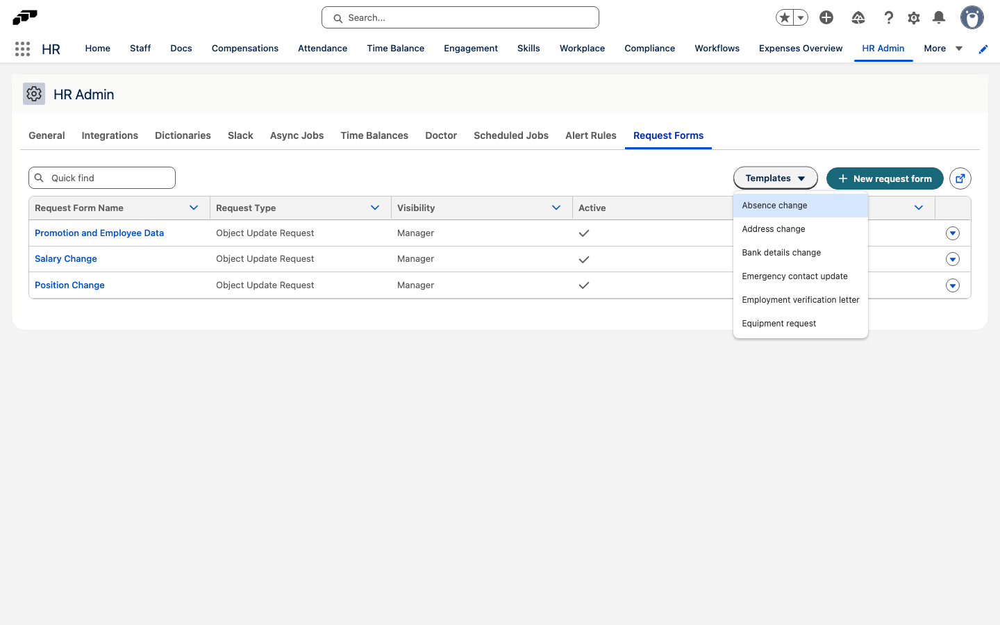The image size is (1000, 625).
Task: Go to the Workflows nav tab
Action: coord(717,49)
